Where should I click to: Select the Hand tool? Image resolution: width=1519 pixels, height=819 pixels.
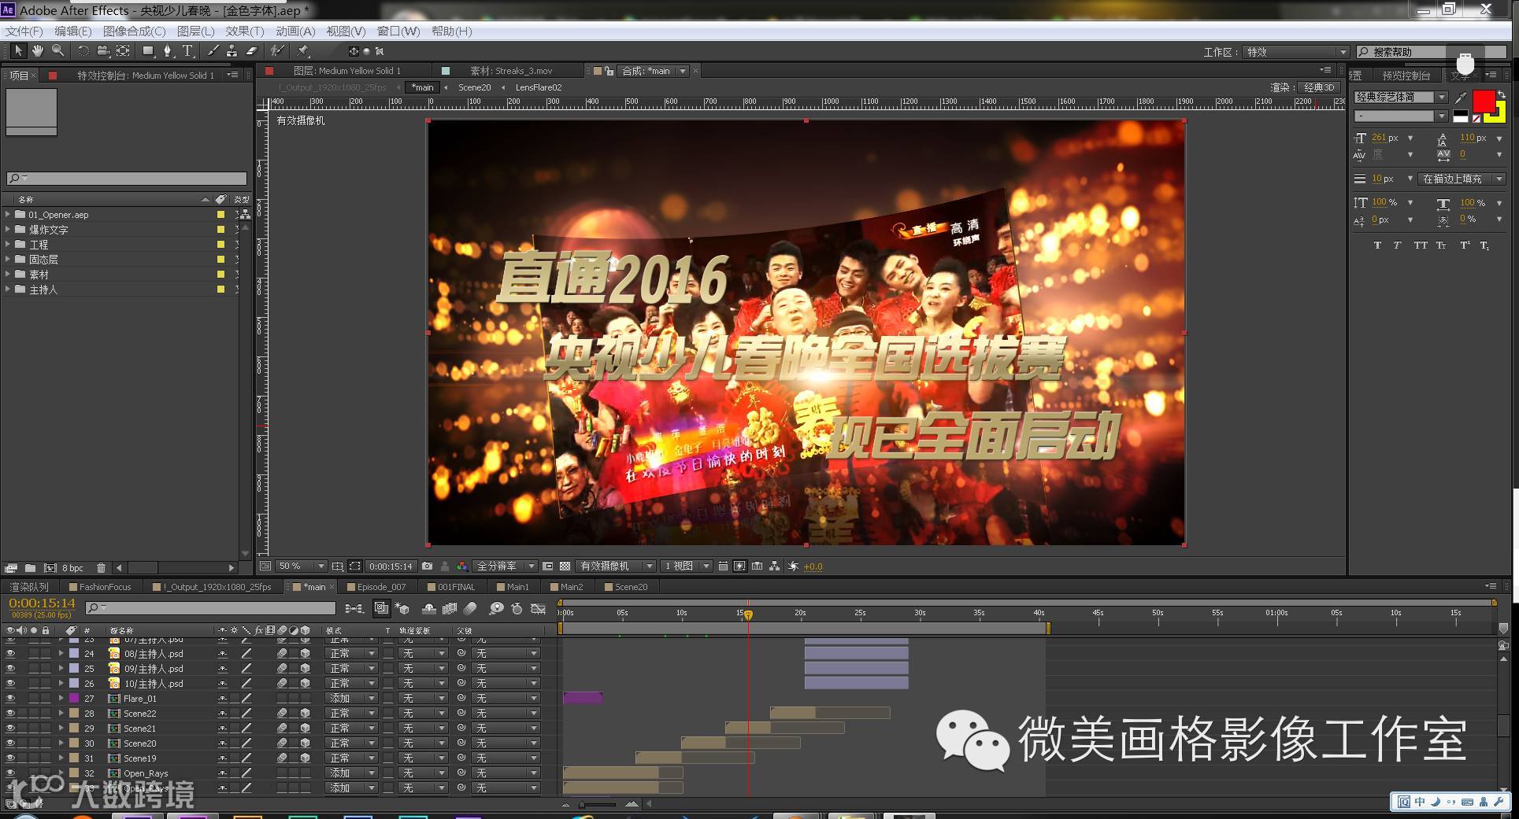click(x=38, y=51)
